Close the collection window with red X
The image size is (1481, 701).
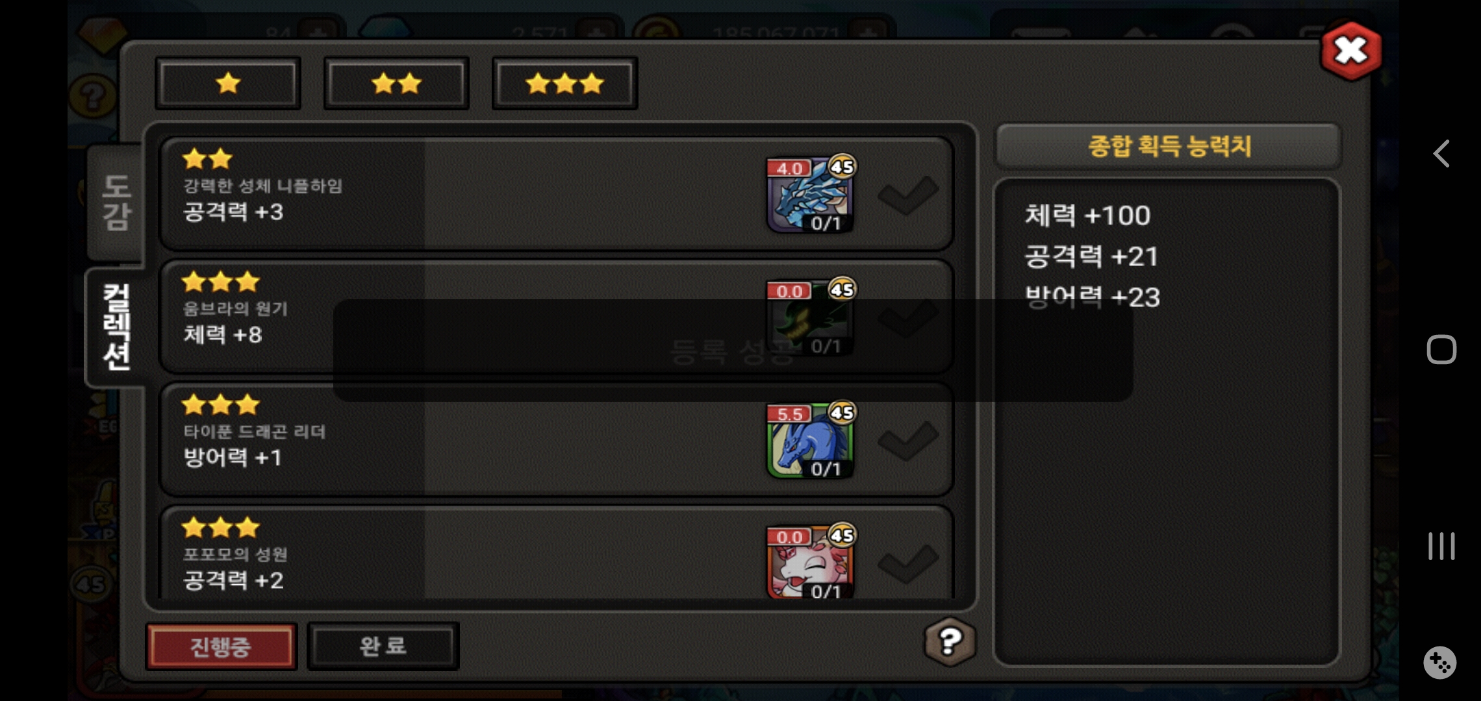click(x=1351, y=51)
